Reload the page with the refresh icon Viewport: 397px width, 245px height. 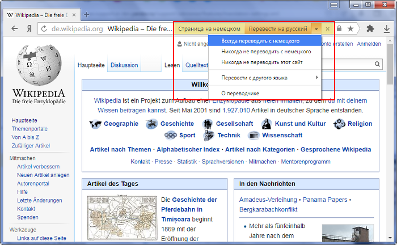click(44, 28)
